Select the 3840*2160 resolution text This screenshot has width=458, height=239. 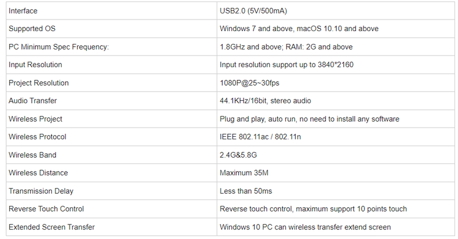[x=335, y=65]
